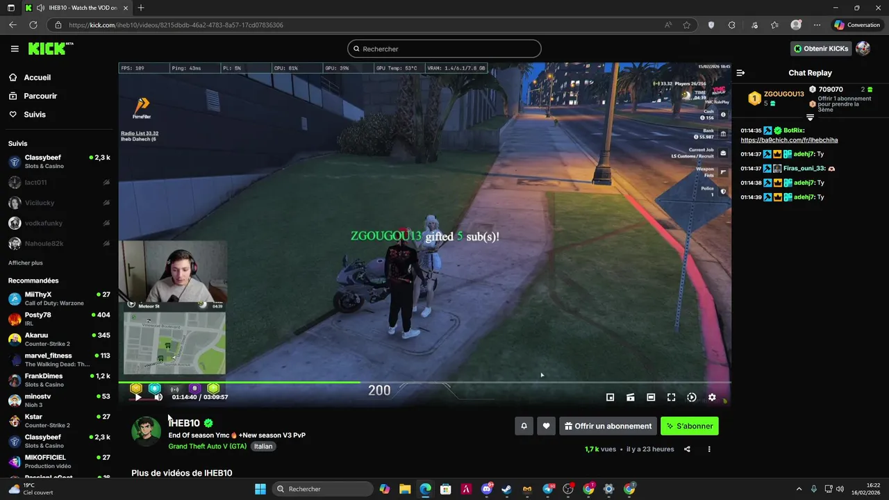Open Kstar recommended channel
The image size is (889, 500).
(x=59, y=421)
